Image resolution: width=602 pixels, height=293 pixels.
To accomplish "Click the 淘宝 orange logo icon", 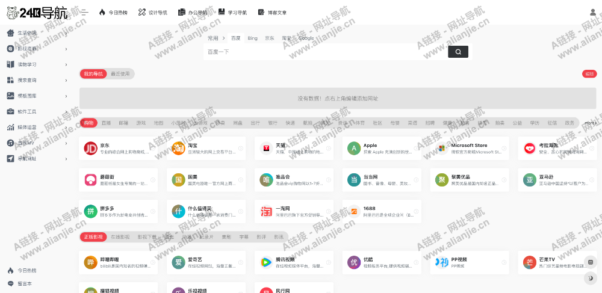I will point(179,149).
